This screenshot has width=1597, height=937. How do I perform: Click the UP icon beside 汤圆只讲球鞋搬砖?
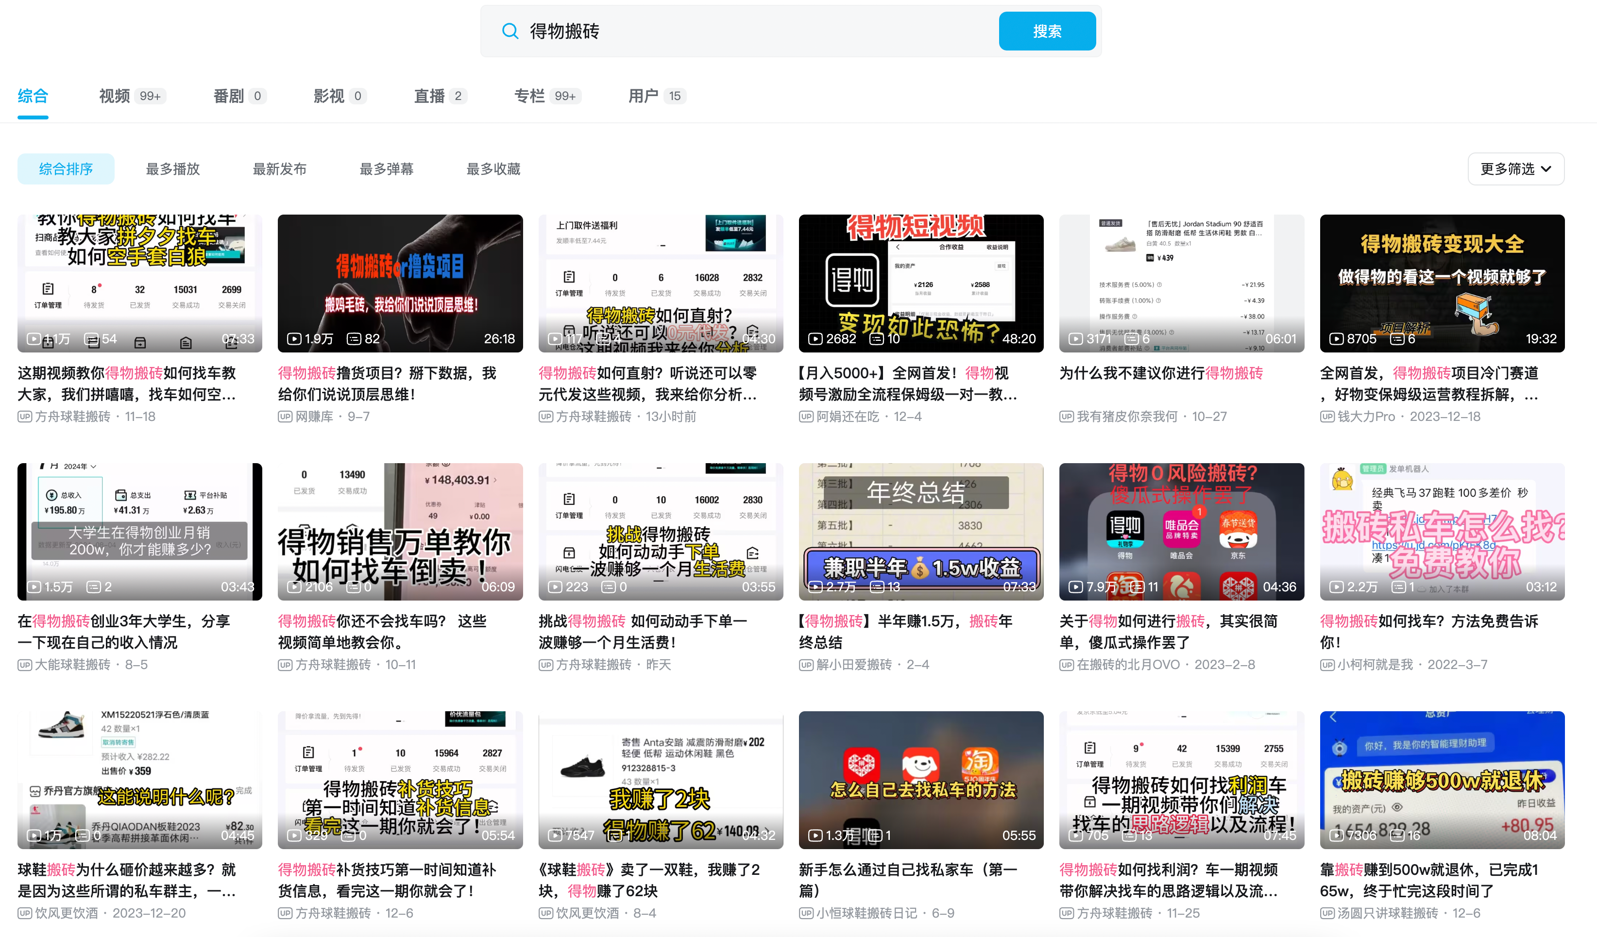coord(1327,913)
